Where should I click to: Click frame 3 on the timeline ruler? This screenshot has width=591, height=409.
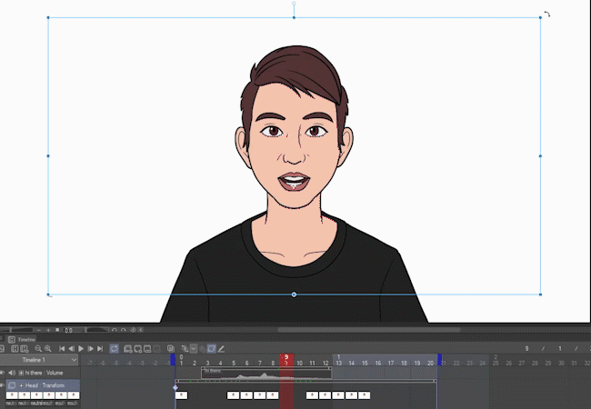(x=207, y=363)
